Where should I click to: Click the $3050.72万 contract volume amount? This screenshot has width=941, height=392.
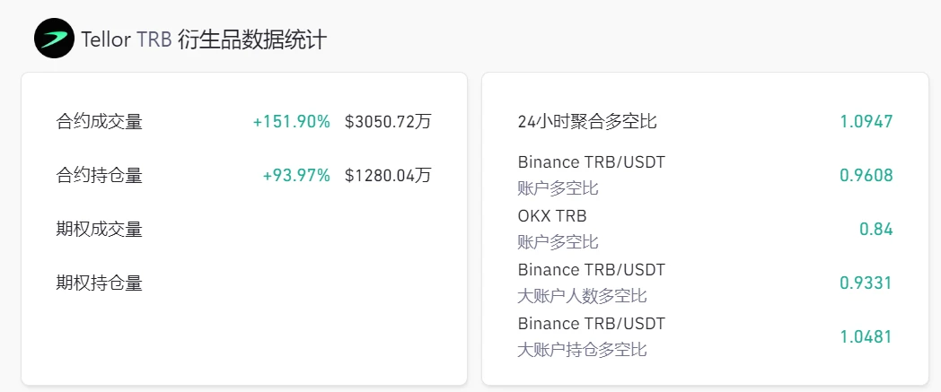click(x=388, y=121)
